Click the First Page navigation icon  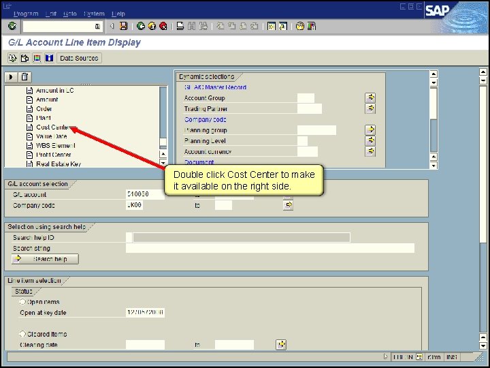[x=220, y=26]
